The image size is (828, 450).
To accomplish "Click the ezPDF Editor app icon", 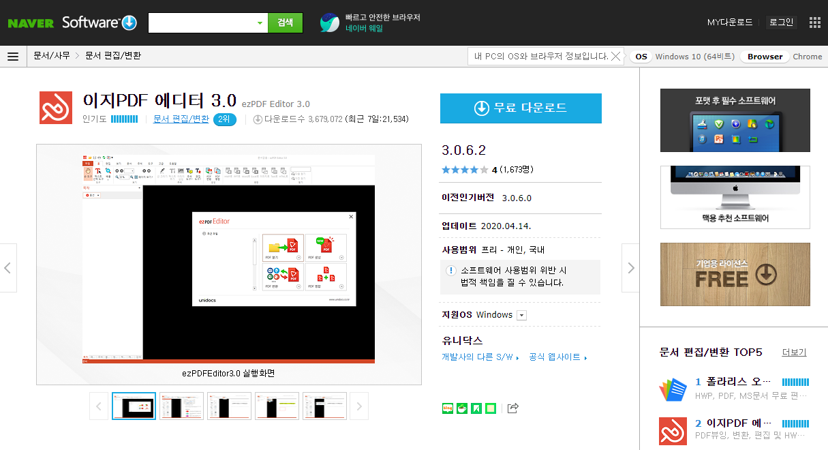I will click(56, 107).
